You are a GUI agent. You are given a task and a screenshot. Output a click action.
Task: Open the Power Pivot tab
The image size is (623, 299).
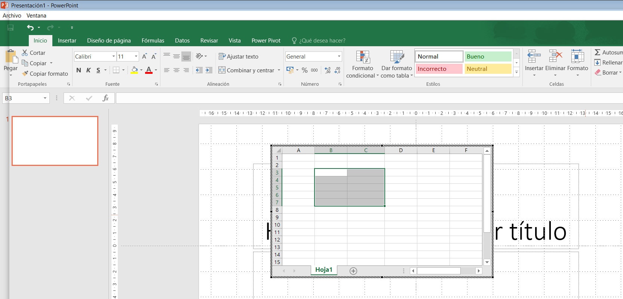pos(266,41)
